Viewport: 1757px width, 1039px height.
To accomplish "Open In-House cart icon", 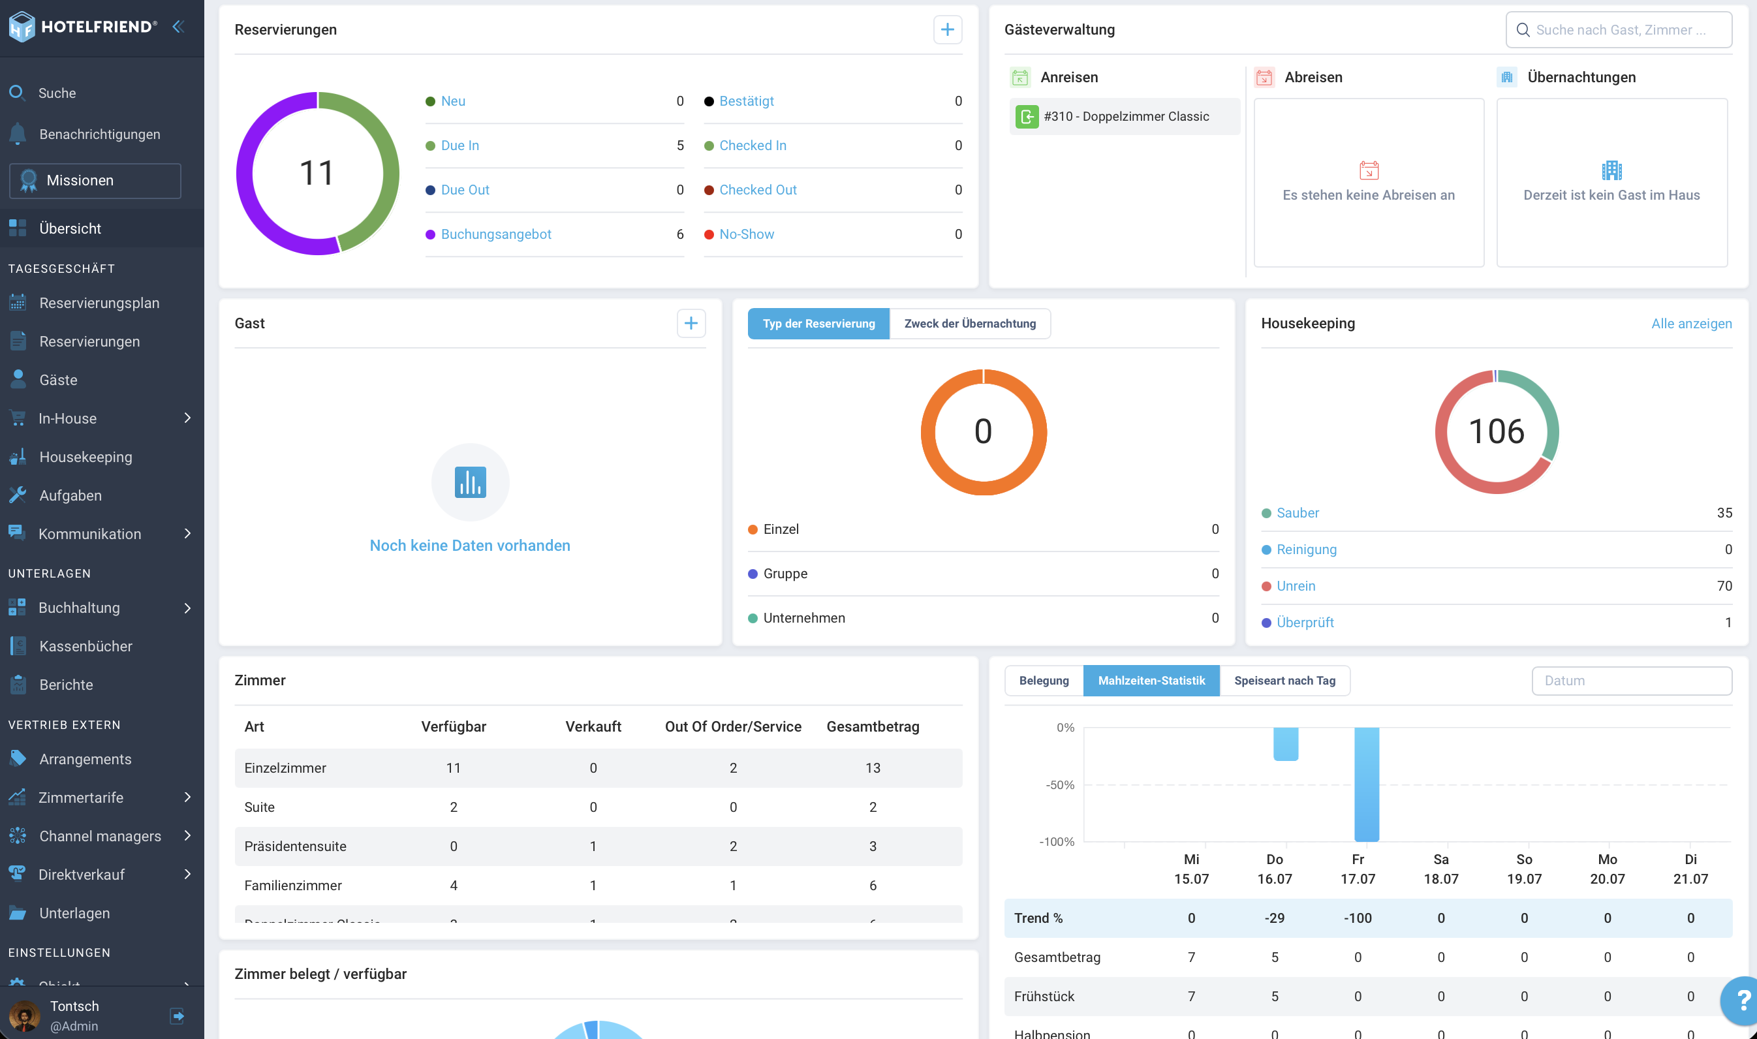I will [x=18, y=418].
